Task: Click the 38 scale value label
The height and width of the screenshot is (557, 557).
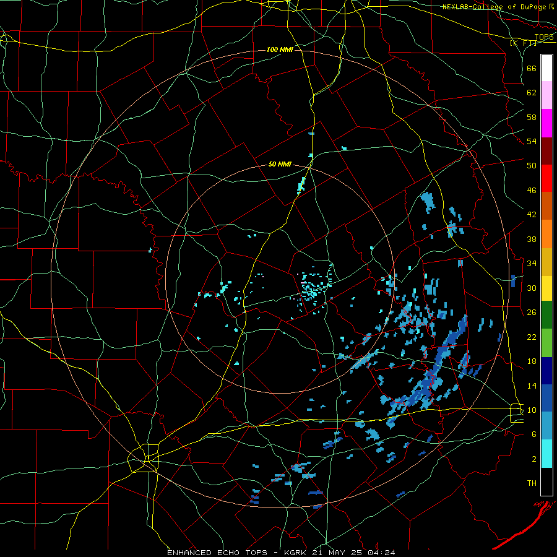Action: tap(532, 239)
